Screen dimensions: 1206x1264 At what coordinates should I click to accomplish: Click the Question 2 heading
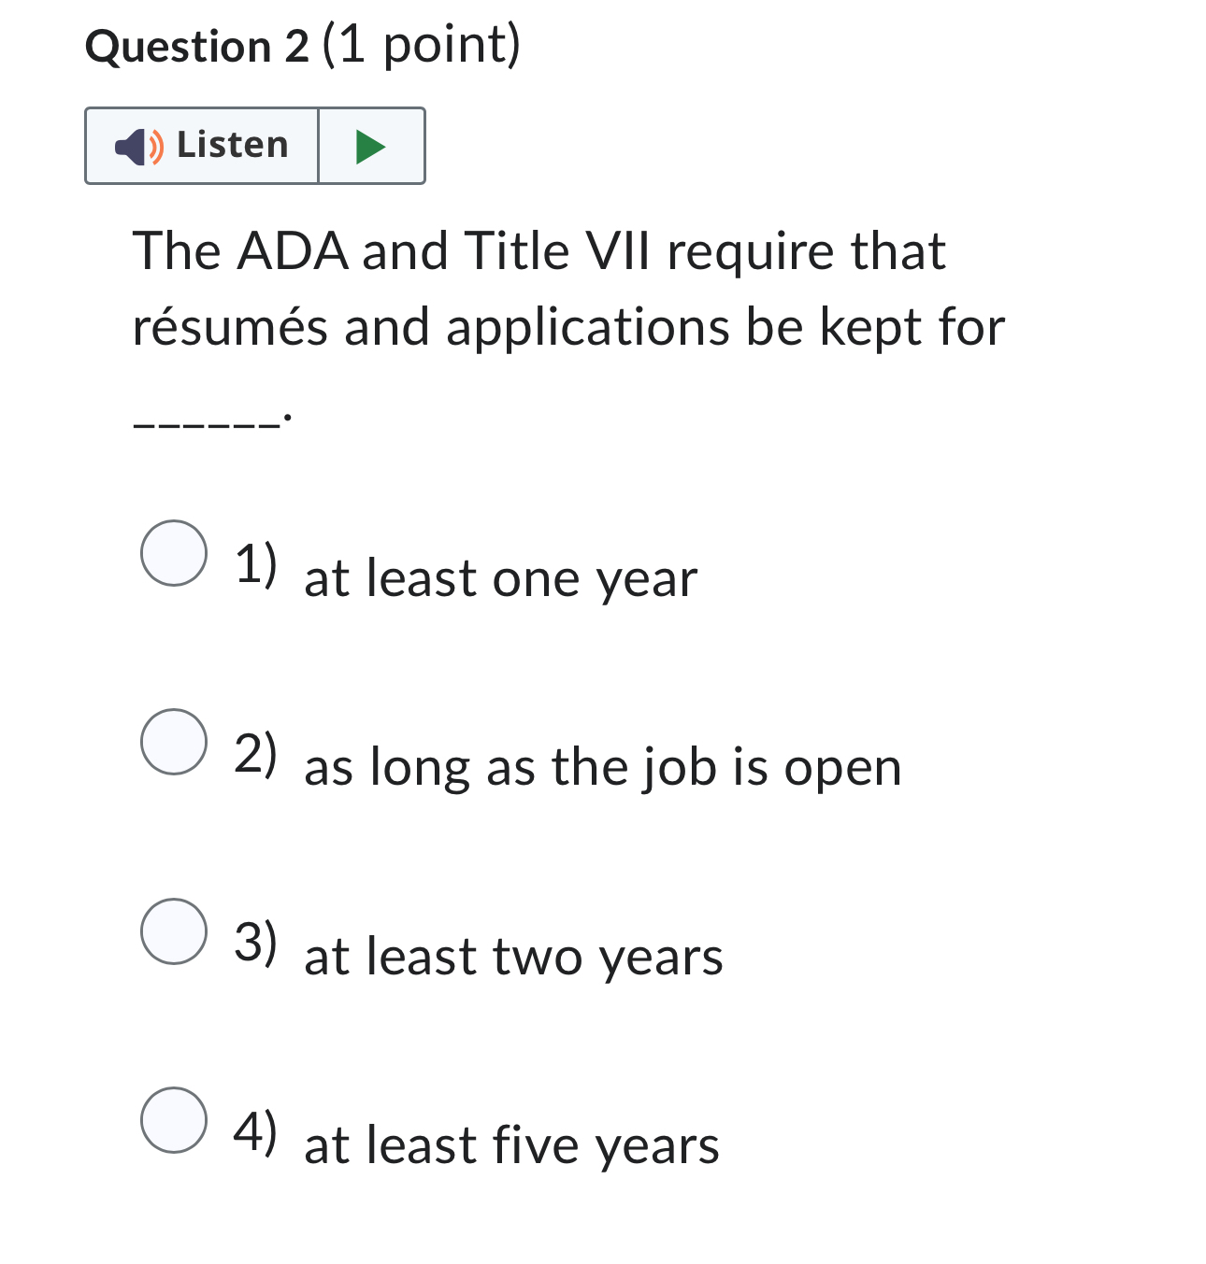[194, 44]
